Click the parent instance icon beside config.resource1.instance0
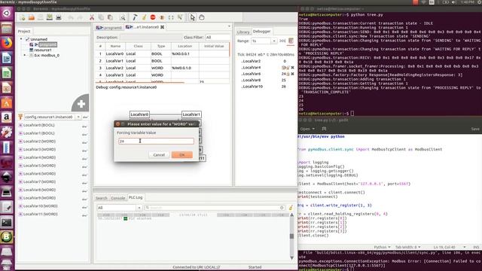Image resolution: width=482 pixels, height=271 pixels. [20, 117]
